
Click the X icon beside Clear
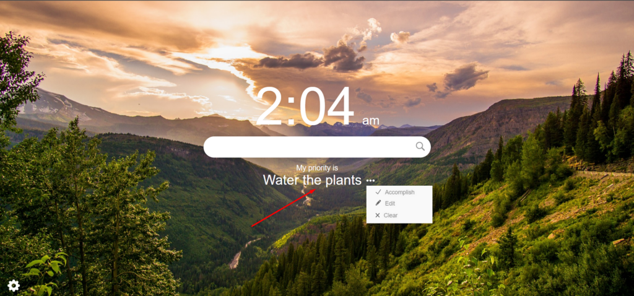pos(378,215)
